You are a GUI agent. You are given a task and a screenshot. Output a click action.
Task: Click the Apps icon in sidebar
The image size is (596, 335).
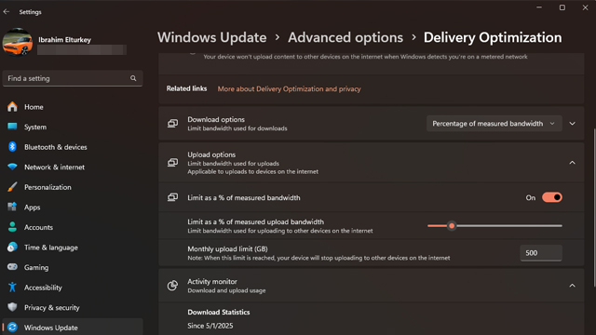[12, 207]
